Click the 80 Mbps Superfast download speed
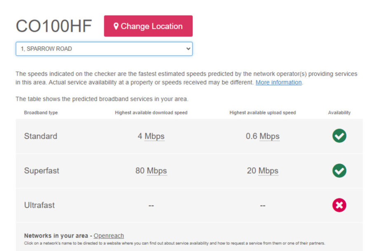The height and width of the screenshot is (251, 379). 151,171
